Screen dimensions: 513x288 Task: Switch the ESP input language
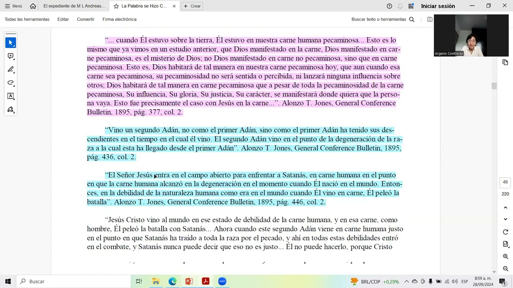pos(465,282)
